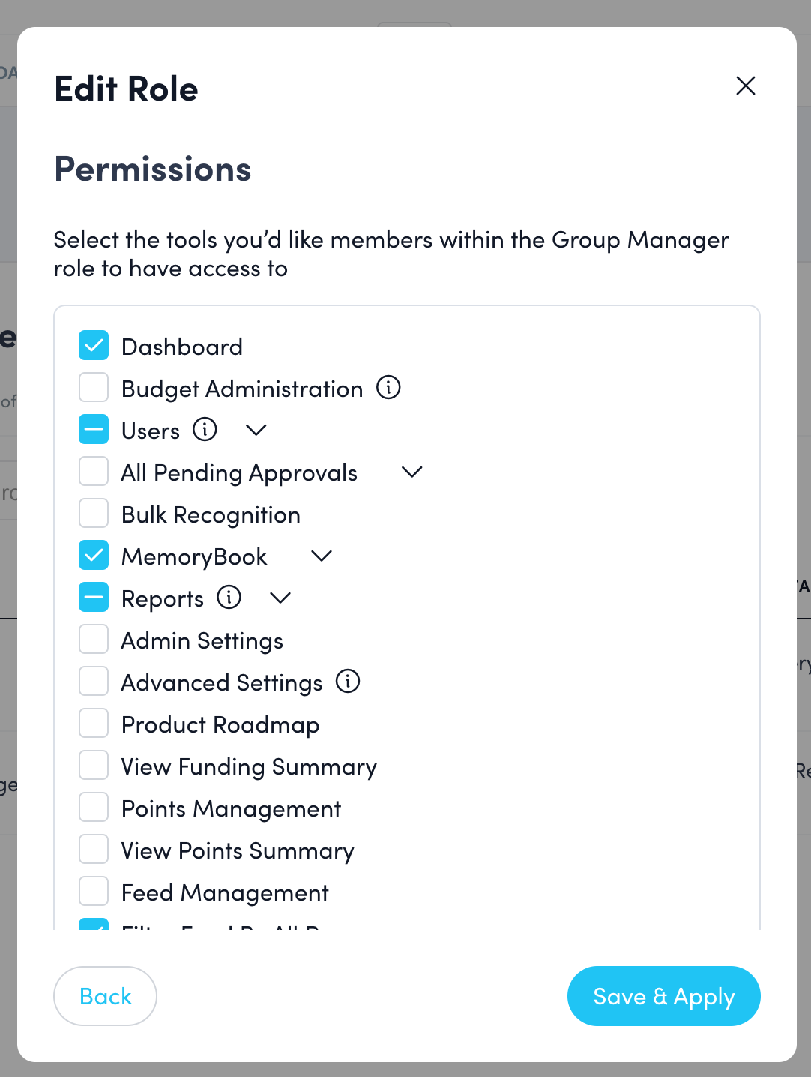Toggle the partially-selected Users checkbox

tap(94, 429)
